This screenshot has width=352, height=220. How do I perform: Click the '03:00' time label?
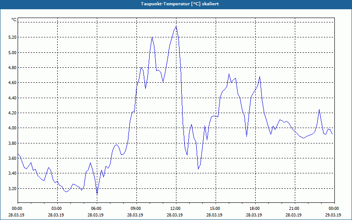pyautogui.click(x=57, y=209)
